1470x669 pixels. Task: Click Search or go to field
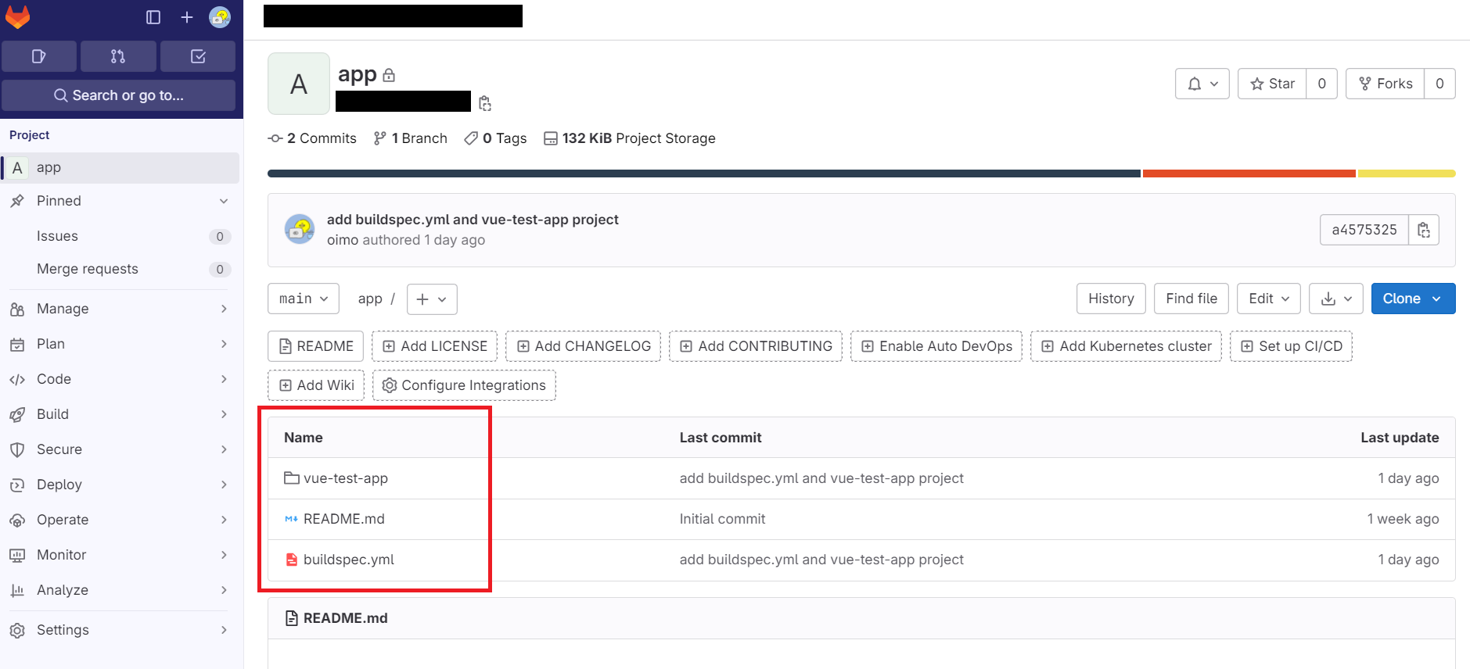coord(118,95)
